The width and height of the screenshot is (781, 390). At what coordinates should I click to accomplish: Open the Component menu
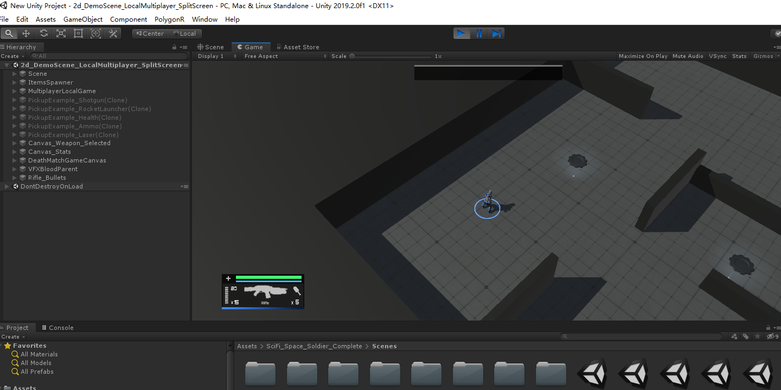coord(129,19)
